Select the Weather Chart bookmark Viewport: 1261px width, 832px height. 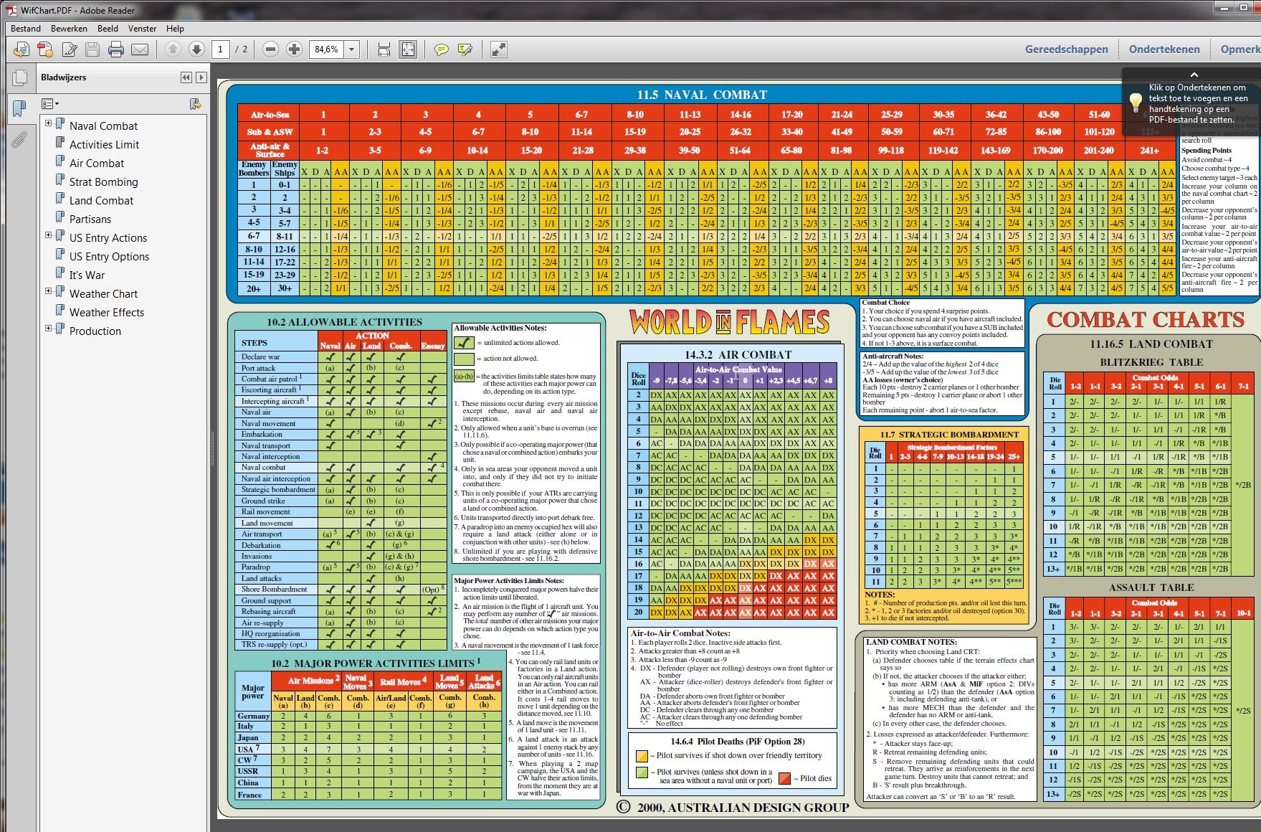tap(103, 293)
